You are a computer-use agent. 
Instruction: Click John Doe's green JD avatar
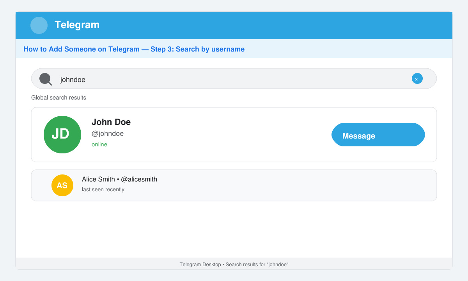(62, 135)
